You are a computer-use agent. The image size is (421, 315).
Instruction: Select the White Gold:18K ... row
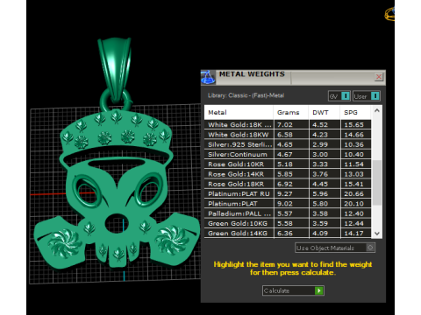click(288, 124)
